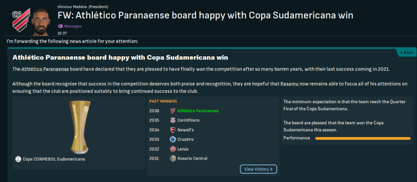417x182 pixels.
Task: Click the Copa Sudamericana trophy image
Action: [79, 125]
